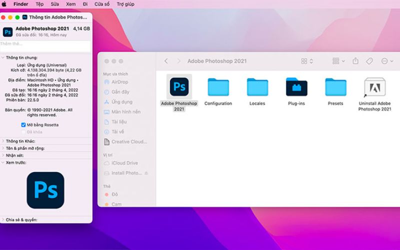Zoom the Info window with green button
This screenshot has height=250, width=400.
pyautogui.click(x=17, y=17)
